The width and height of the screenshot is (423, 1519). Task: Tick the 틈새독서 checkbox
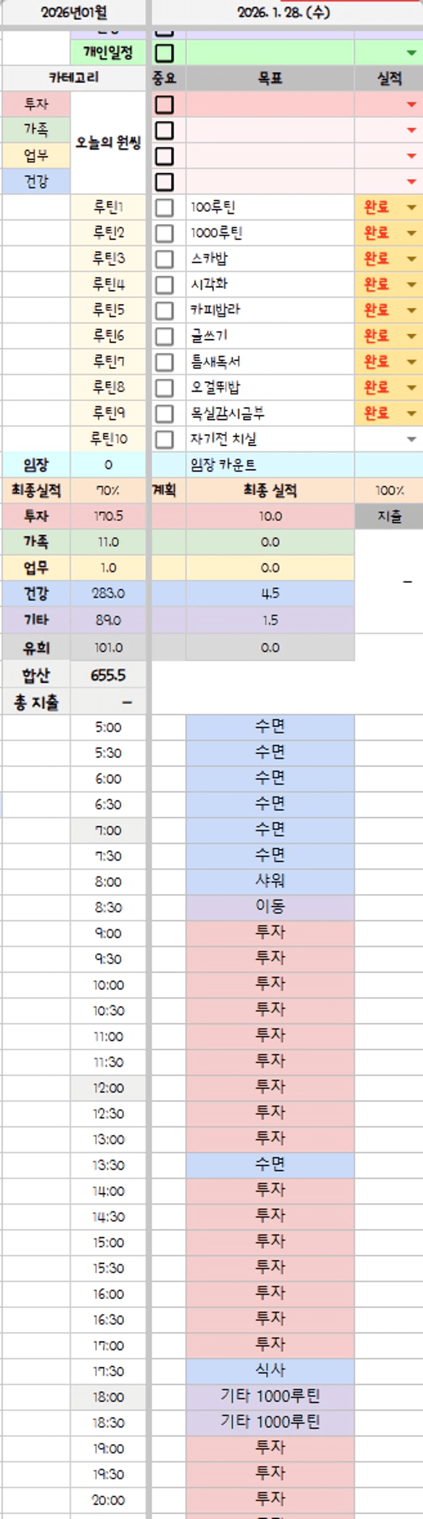click(164, 362)
